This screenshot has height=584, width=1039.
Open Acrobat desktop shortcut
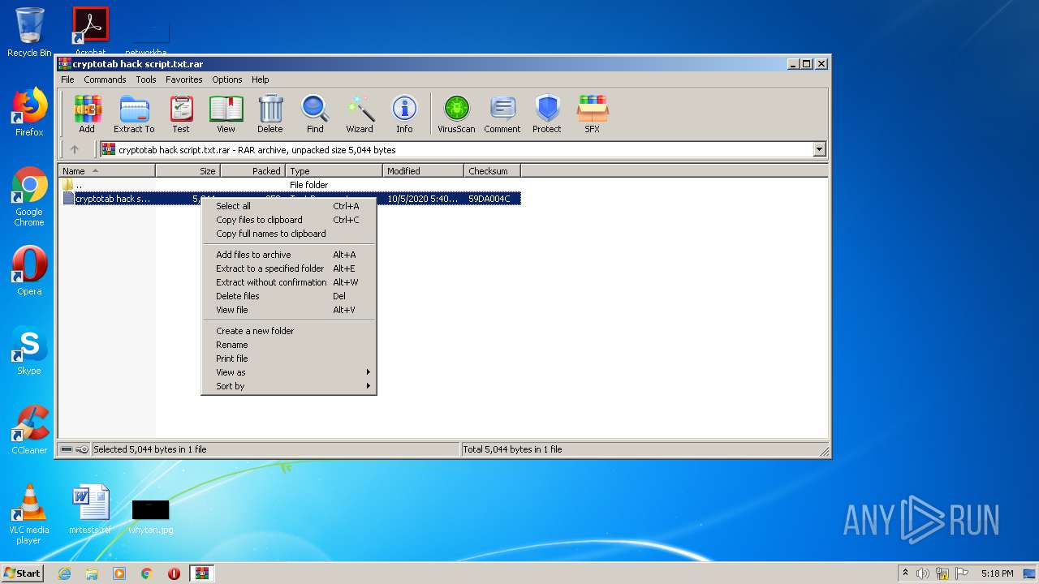pyautogui.click(x=91, y=31)
